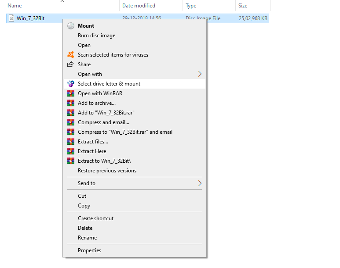This screenshot has height=268, width=340.
Task: Click the Share arrow icon
Action: [70, 64]
